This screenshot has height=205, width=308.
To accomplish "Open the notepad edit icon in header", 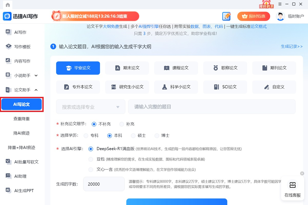I will (226, 16).
